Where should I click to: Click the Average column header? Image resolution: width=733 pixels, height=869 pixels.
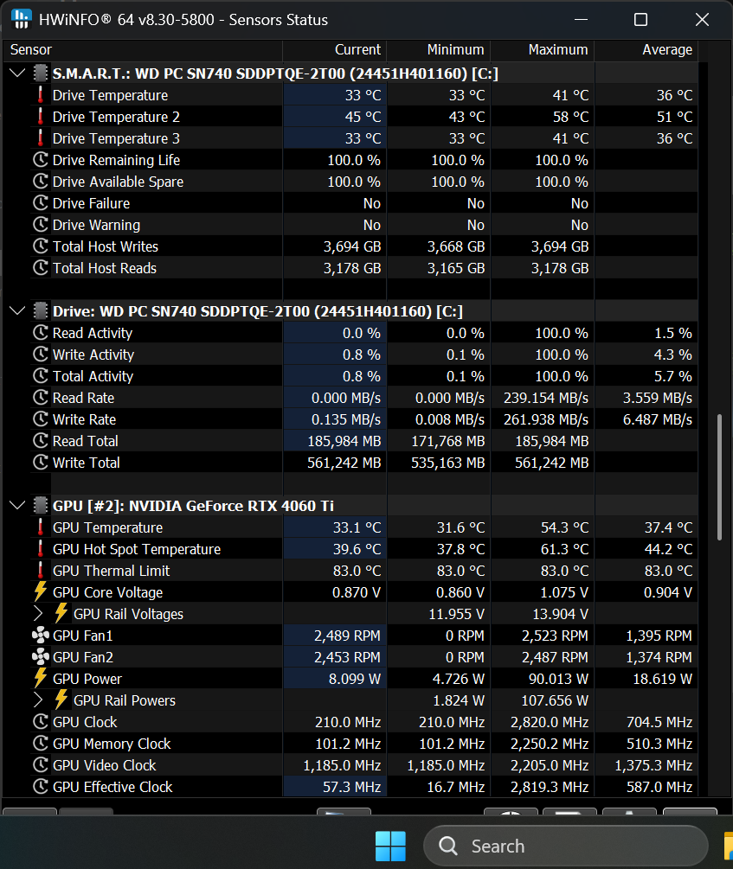click(x=646, y=50)
